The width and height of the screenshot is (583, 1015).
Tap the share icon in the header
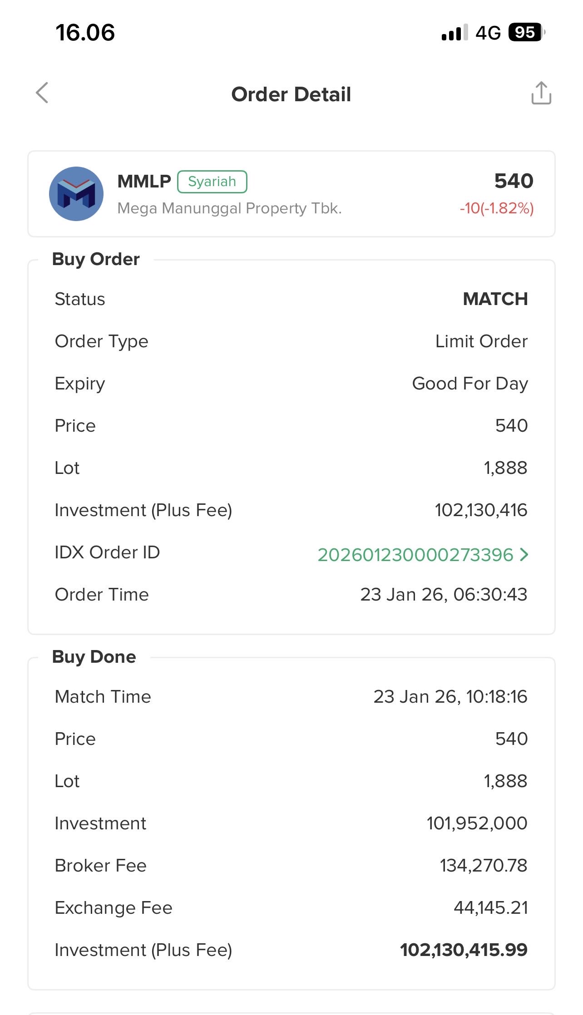(541, 93)
